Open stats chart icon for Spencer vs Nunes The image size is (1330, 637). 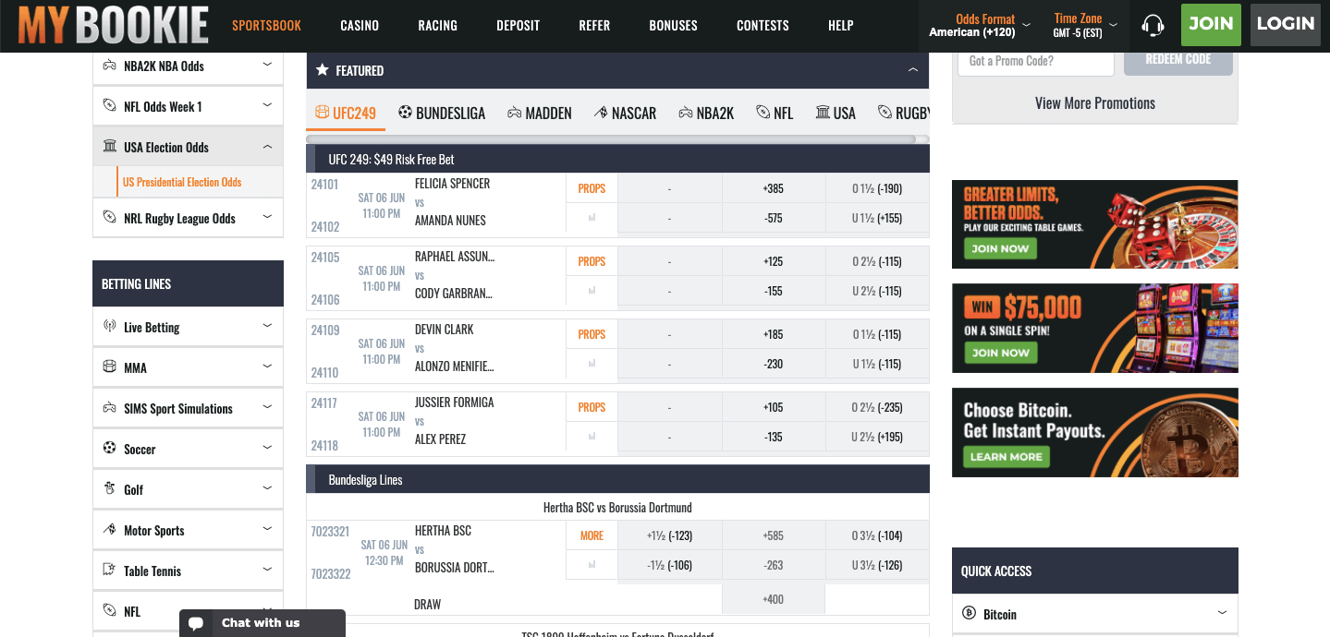(592, 218)
